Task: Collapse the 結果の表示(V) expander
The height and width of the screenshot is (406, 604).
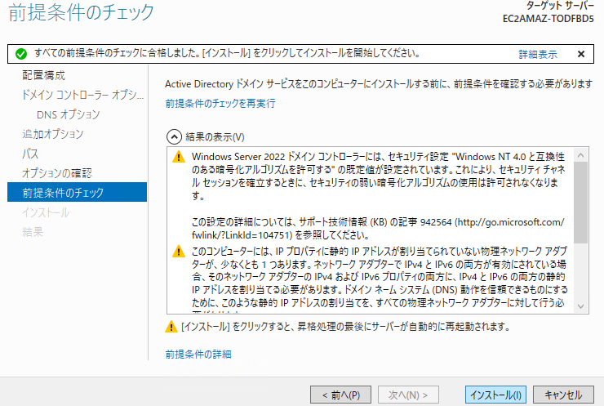Action: click(x=174, y=136)
